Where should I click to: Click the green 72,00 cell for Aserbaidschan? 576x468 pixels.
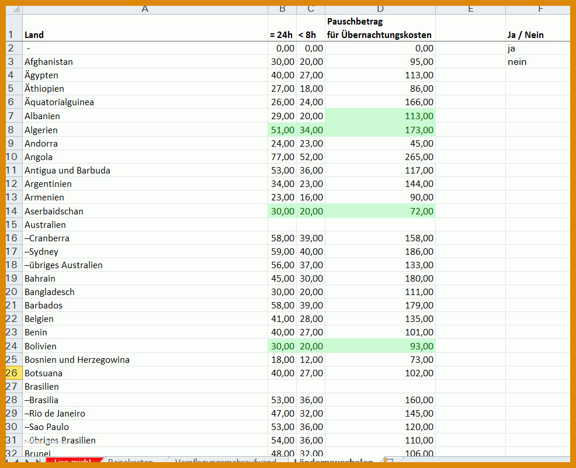[x=380, y=211]
